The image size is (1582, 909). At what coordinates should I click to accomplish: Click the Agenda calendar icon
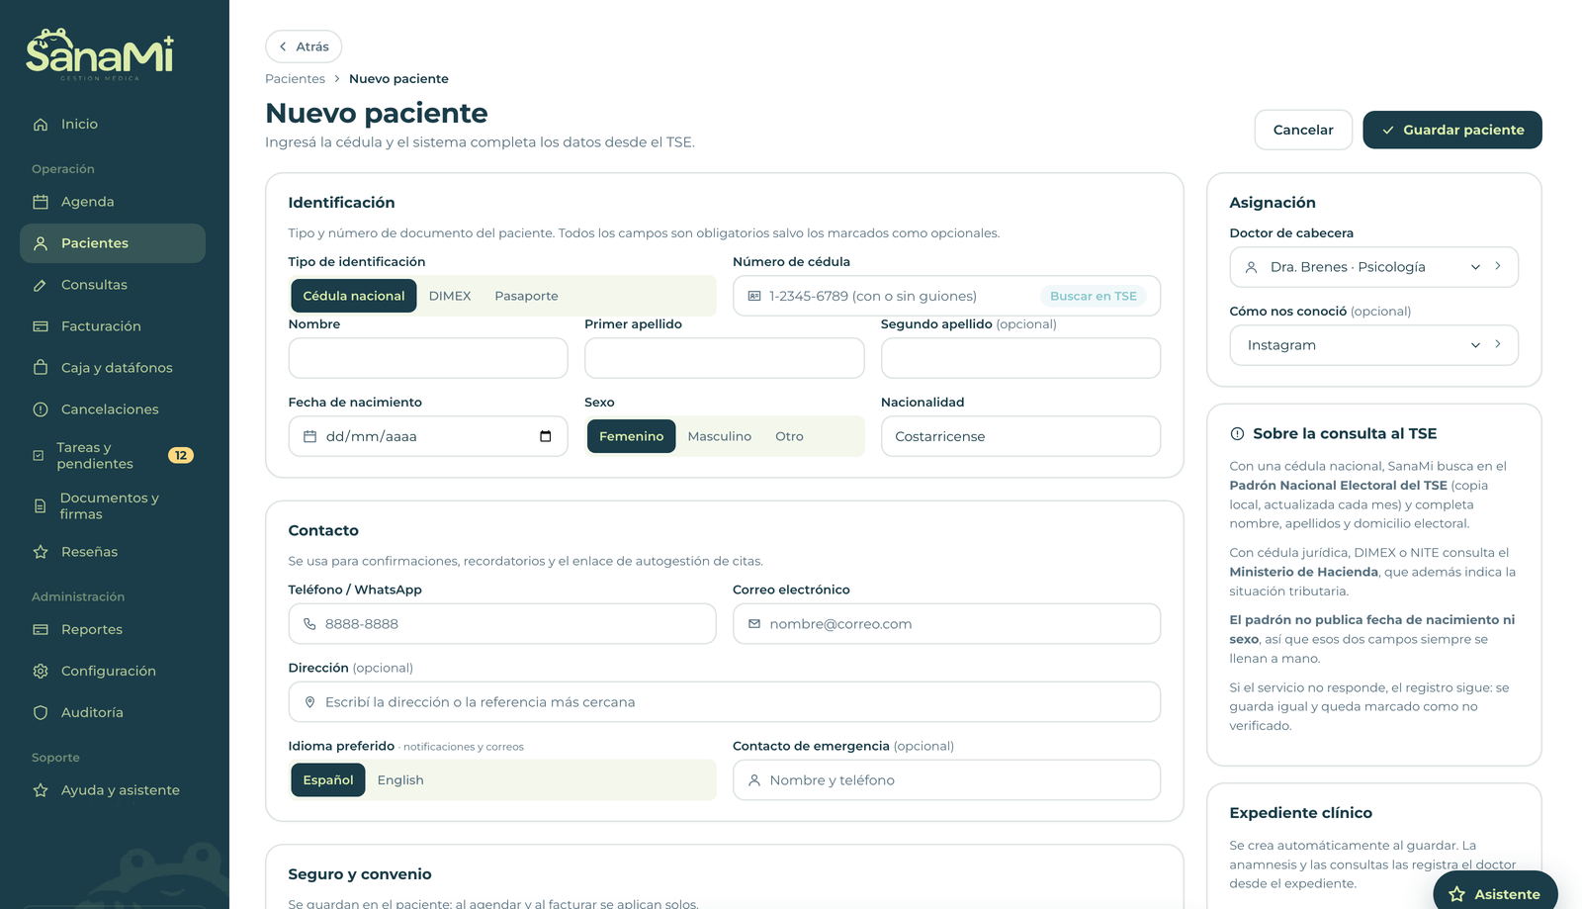point(41,202)
